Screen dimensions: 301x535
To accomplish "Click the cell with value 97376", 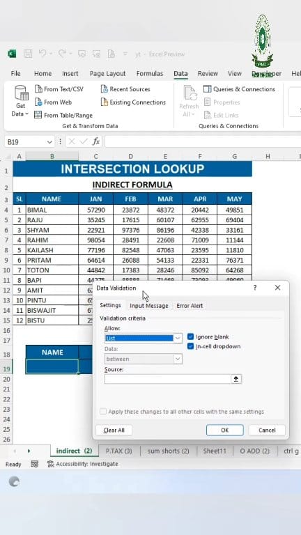I will (x=131, y=230).
